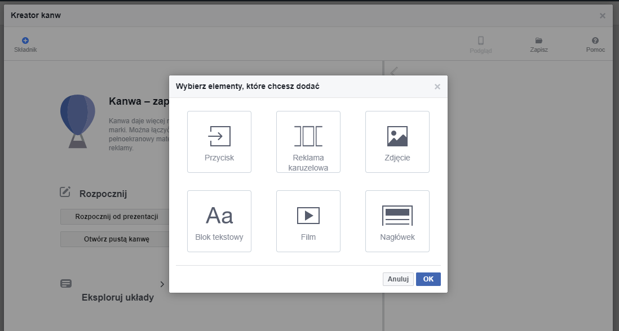Pick the Zdjęcie photo element tile
This screenshot has height=331, width=619.
coord(397,142)
